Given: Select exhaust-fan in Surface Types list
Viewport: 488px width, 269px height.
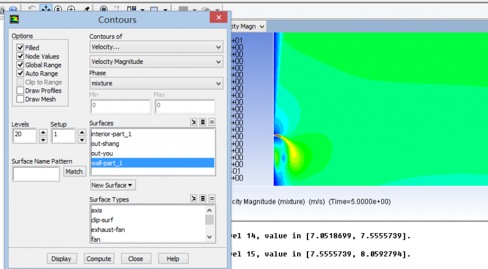Looking at the screenshot, I should pyautogui.click(x=148, y=229).
